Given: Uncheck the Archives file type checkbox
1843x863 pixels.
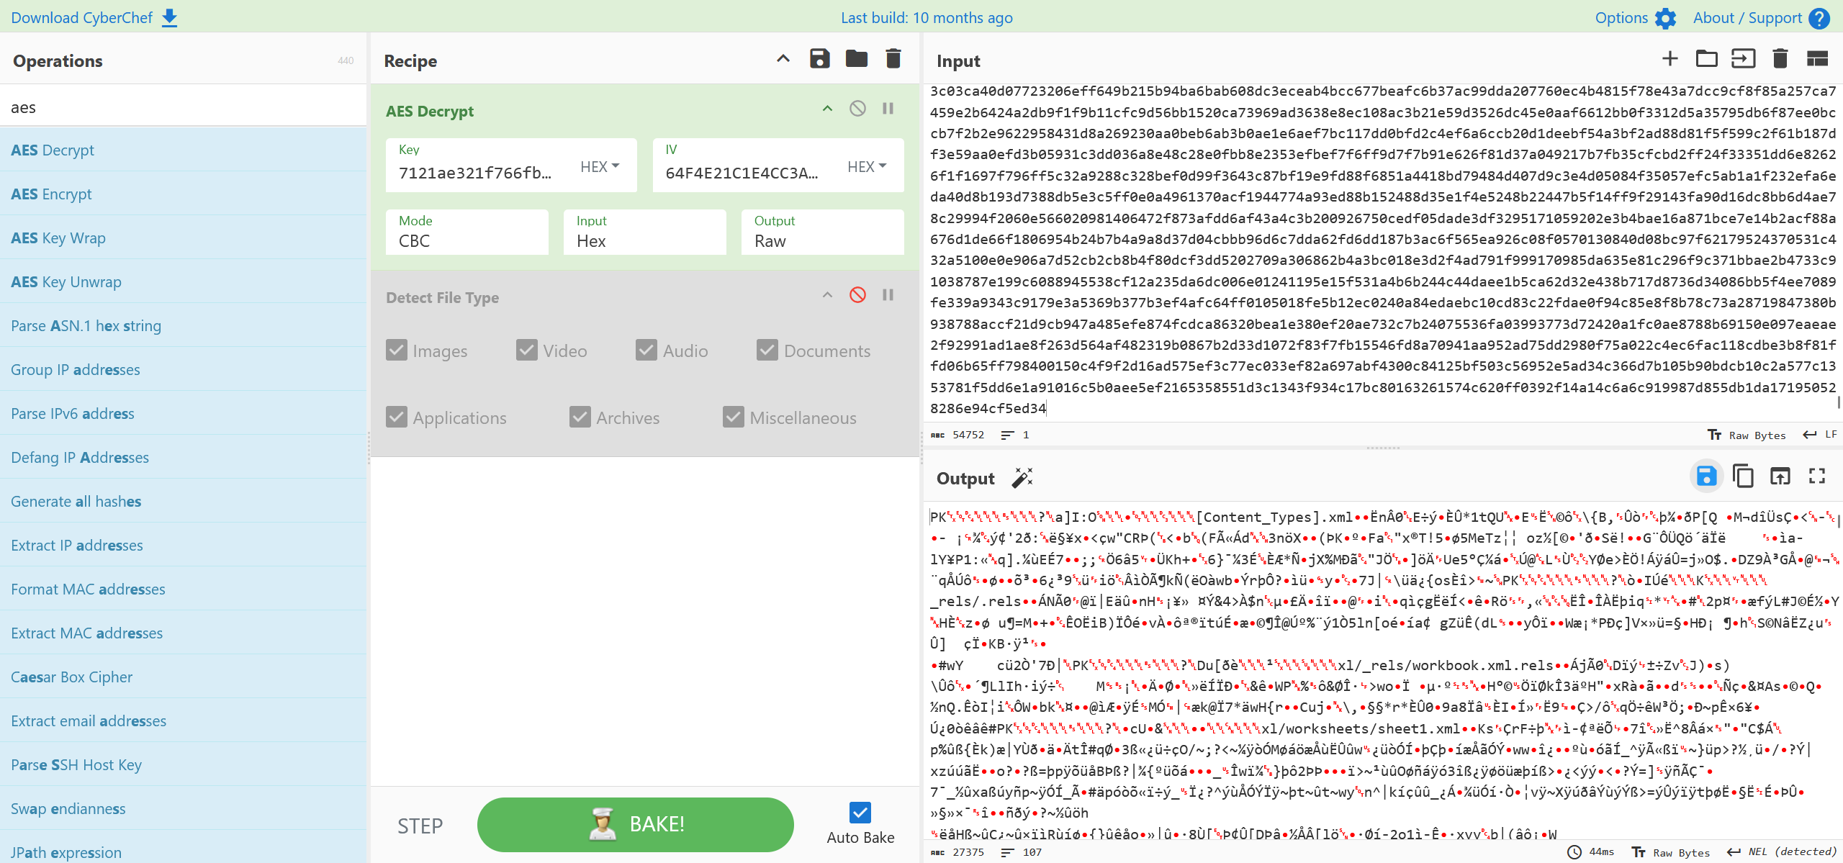Looking at the screenshot, I should pos(580,417).
